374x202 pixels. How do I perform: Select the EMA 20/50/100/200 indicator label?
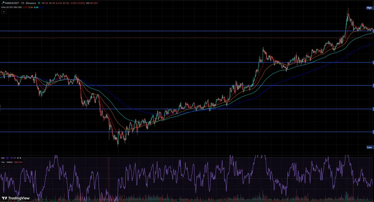(12, 7)
